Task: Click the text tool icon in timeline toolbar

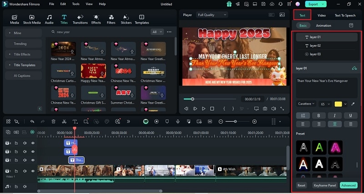Action: 75,121
